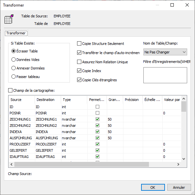The width and height of the screenshot is (195, 195).
Task: Select the ID source cell
Action: click(22, 107)
